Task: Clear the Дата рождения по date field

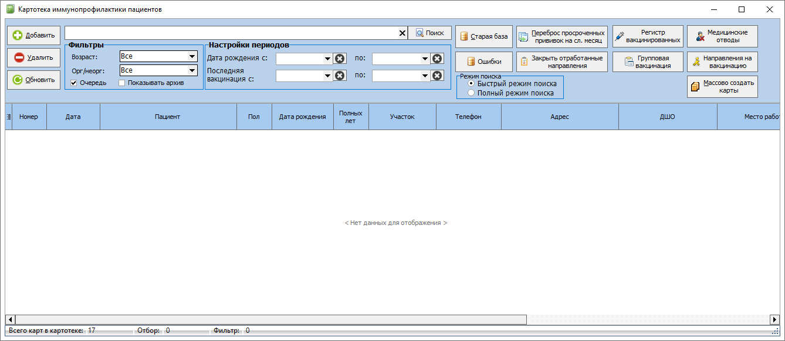Action: tap(437, 59)
